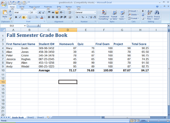Click in the formula bar input

coord(104,26)
